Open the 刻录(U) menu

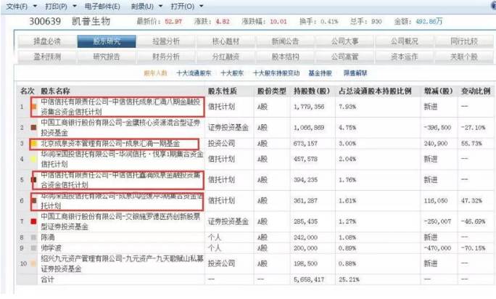(142, 6)
